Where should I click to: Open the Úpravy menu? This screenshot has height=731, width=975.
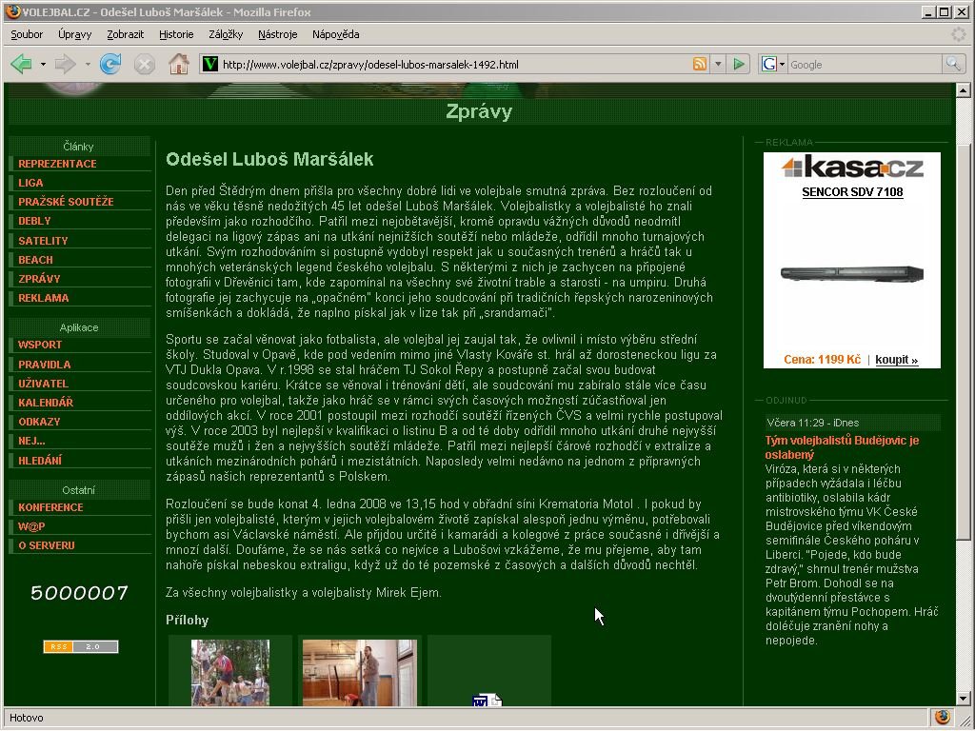(74, 34)
